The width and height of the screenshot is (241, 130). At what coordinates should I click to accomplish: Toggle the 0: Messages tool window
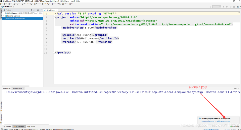tap(19, 127)
